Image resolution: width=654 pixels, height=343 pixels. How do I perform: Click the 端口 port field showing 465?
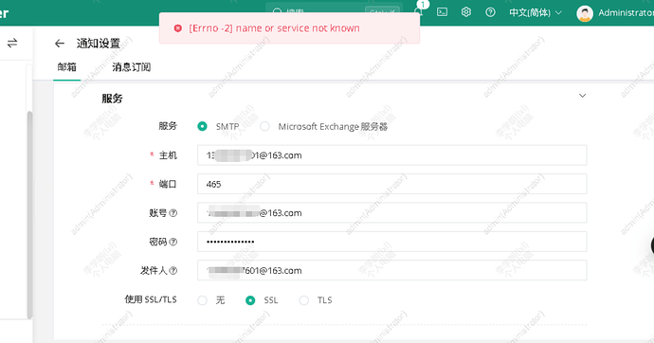pos(392,184)
